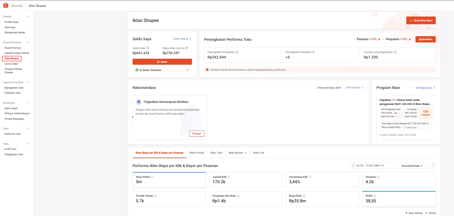This screenshot has width=454, height=216.
Task: Click the Biaya Iklan Hari Ini help icon
Action: pyautogui.click(x=187, y=48)
